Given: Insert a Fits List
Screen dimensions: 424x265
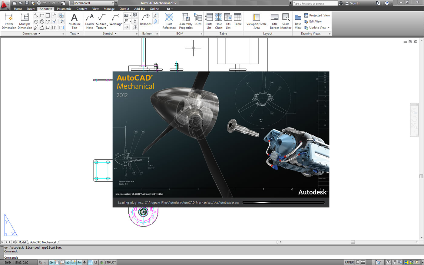Looking at the screenshot, I should pyautogui.click(x=228, y=21).
